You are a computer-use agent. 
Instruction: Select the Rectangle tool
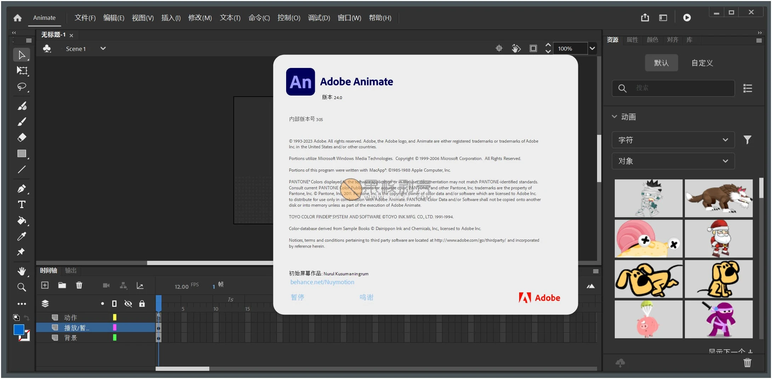(22, 154)
